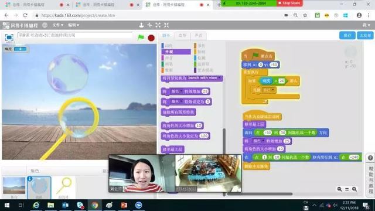Reload the browser page

pyautogui.click(x=25, y=15)
